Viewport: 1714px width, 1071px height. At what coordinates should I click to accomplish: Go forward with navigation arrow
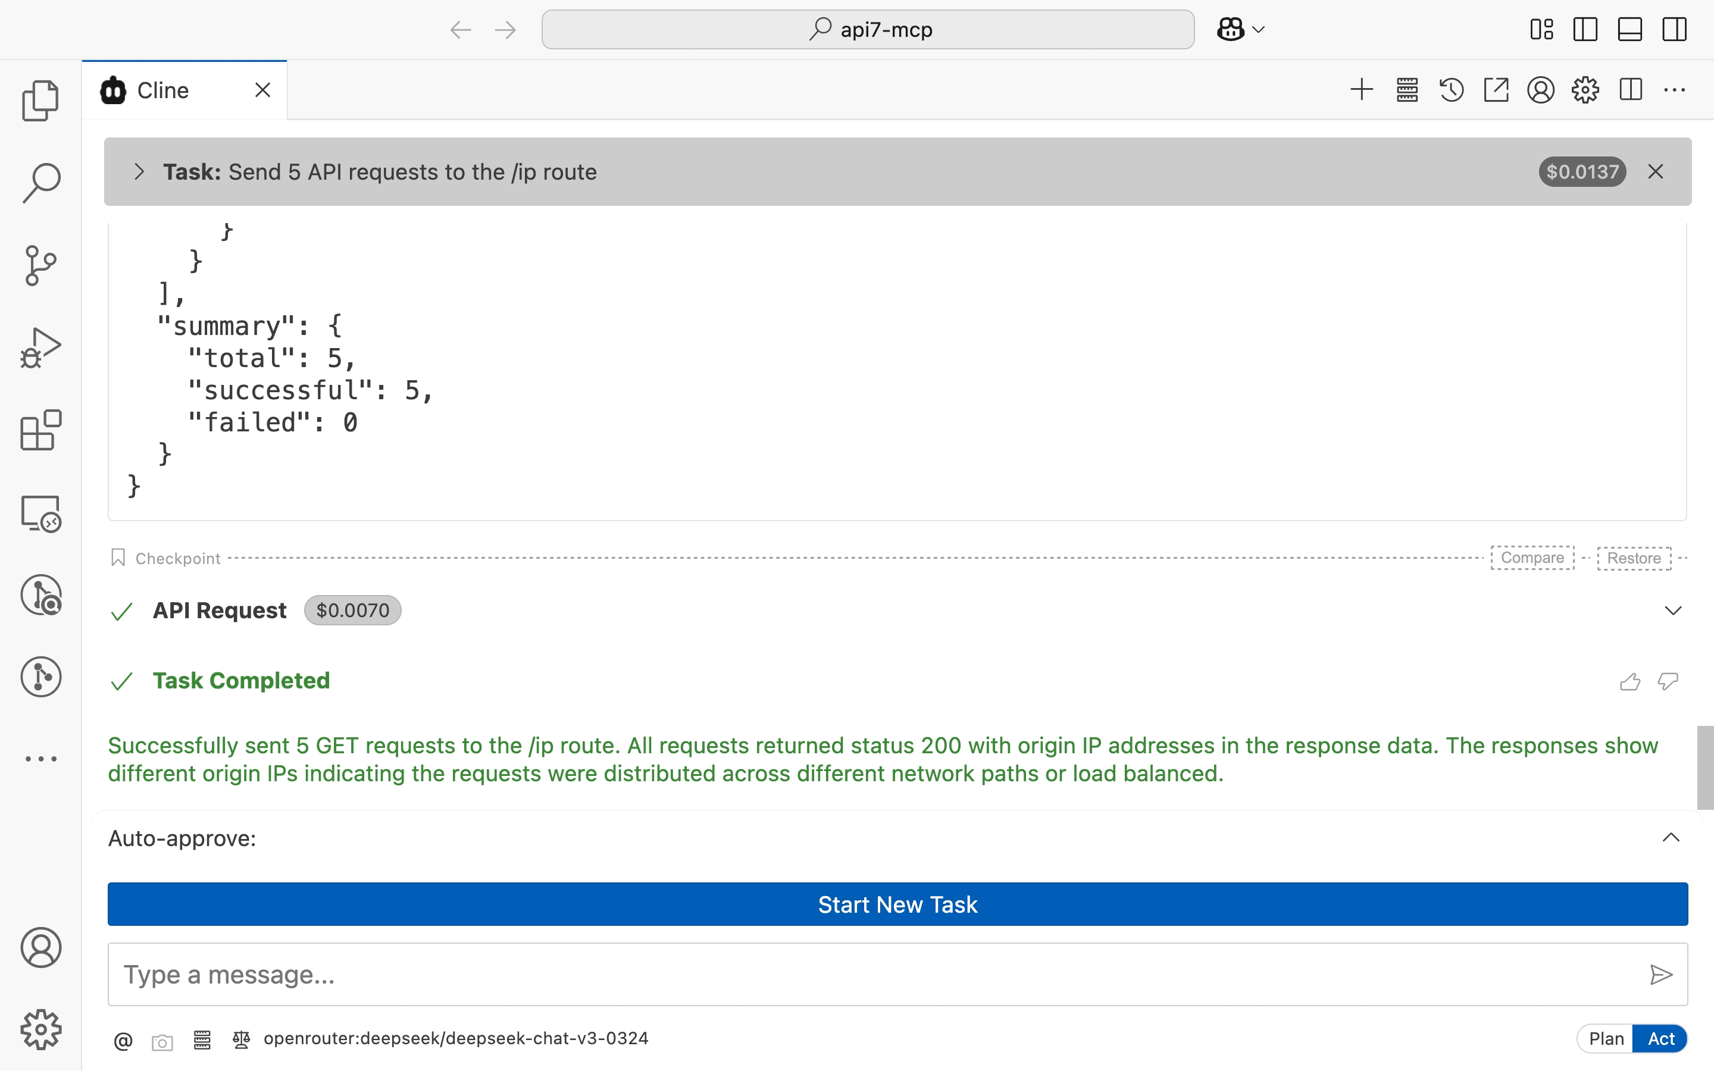pos(505,30)
